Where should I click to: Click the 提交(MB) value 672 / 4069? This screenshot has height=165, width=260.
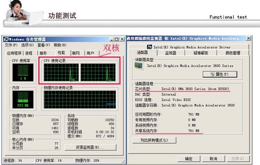(105, 136)
